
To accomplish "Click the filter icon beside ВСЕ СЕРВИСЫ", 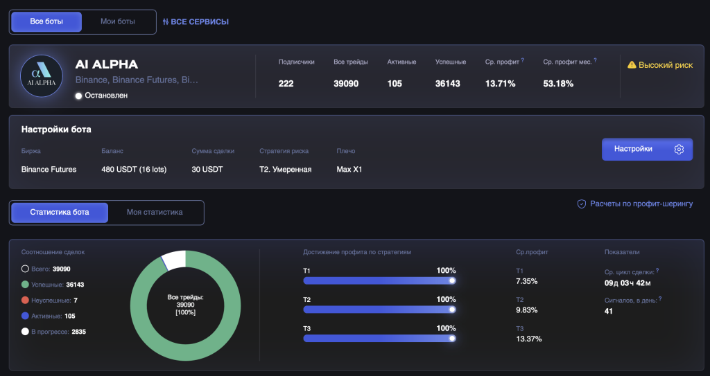I will pyautogui.click(x=166, y=21).
